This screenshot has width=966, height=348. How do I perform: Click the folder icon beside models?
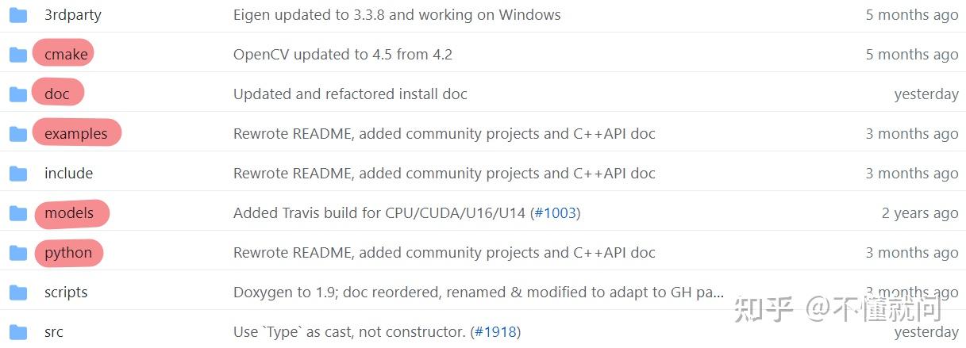click(18, 213)
